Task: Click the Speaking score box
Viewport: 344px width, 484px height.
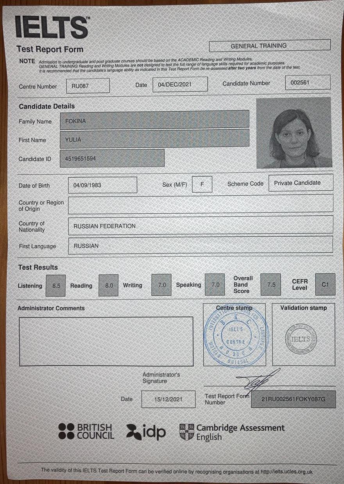Action: 215,285
